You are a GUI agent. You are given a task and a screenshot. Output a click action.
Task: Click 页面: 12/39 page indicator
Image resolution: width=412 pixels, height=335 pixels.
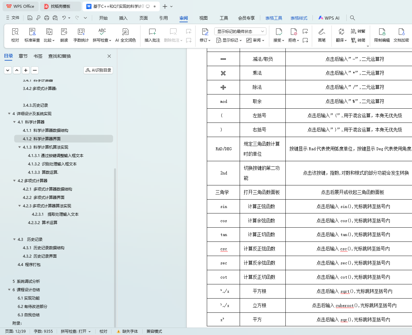pyautogui.click(x=15, y=331)
